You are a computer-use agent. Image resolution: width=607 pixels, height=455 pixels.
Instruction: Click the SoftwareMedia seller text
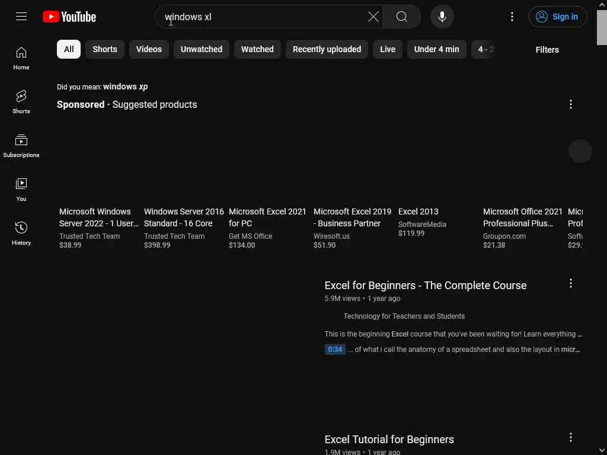click(x=422, y=225)
